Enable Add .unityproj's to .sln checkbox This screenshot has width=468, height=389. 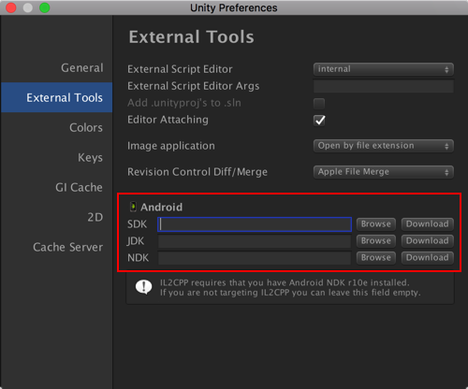click(319, 103)
